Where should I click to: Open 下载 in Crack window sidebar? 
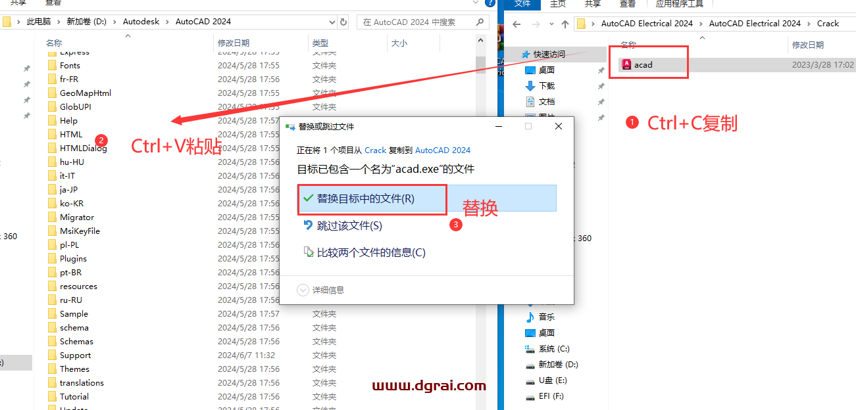[x=540, y=86]
